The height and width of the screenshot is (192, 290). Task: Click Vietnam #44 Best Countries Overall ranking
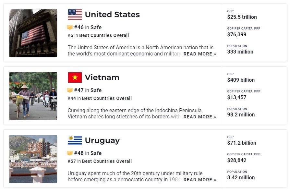(100, 98)
